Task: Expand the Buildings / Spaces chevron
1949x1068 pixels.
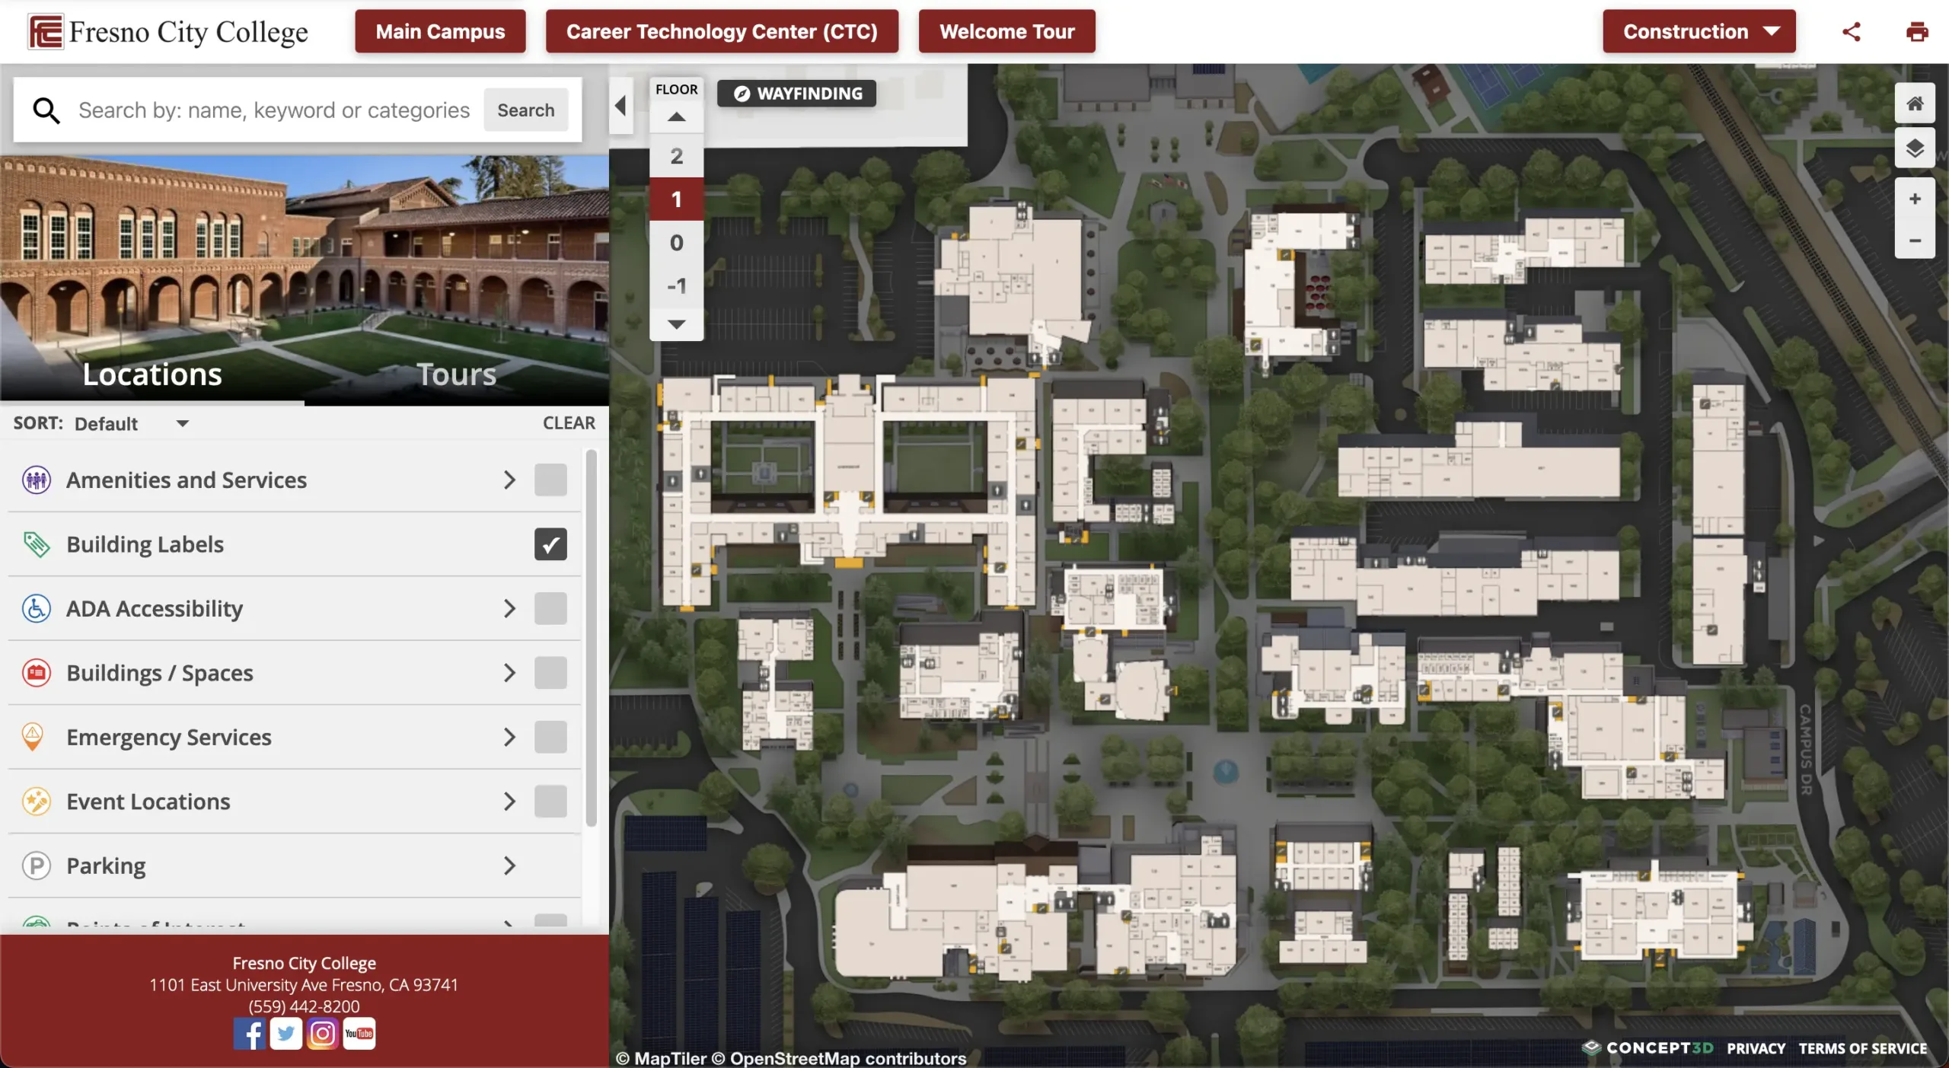Action: [509, 673]
